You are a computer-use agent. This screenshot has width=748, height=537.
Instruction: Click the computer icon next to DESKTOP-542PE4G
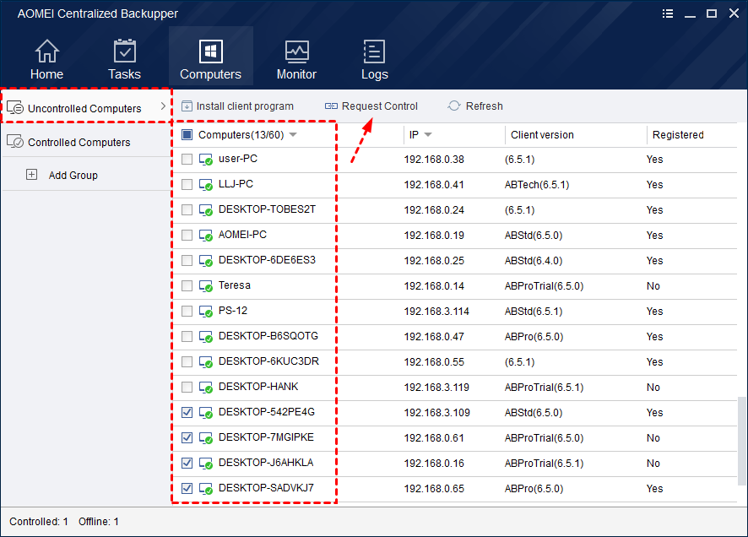tap(206, 413)
